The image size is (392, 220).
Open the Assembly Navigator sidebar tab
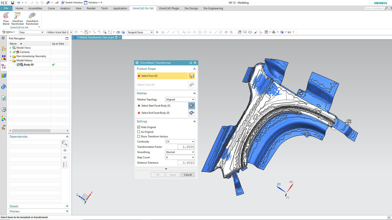coord(4,49)
